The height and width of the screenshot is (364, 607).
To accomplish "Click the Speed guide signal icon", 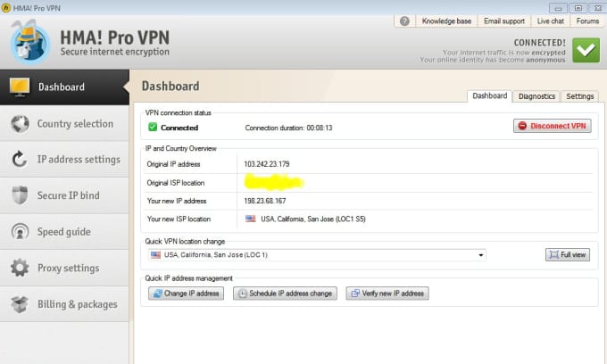I will 20,231.
